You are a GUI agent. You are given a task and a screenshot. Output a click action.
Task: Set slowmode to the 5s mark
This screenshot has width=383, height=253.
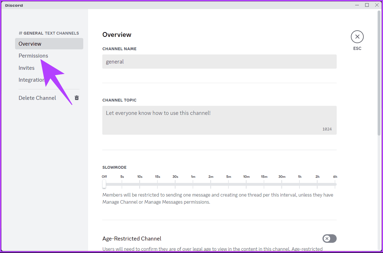[x=122, y=184]
